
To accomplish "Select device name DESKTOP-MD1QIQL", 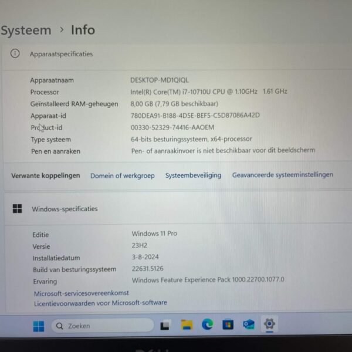I will pos(160,80).
